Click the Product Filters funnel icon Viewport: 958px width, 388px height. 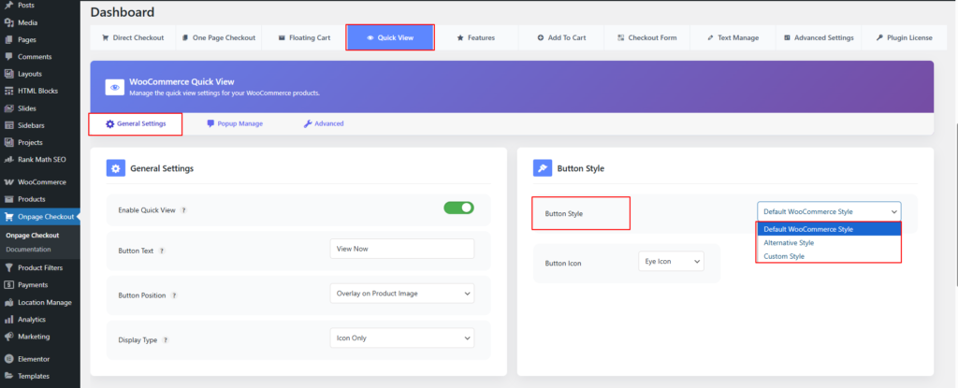coord(8,268)
